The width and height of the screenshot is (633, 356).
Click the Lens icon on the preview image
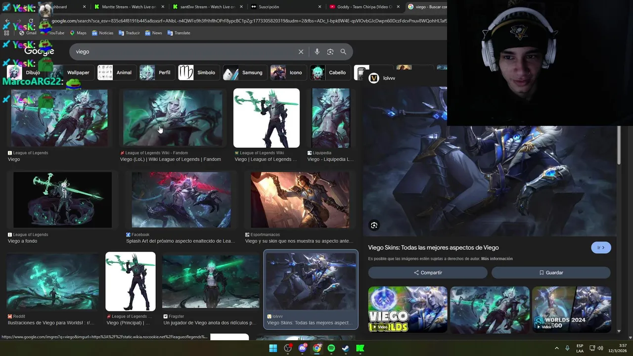(374, 225)
